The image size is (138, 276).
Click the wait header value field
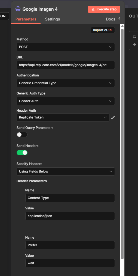70,263
